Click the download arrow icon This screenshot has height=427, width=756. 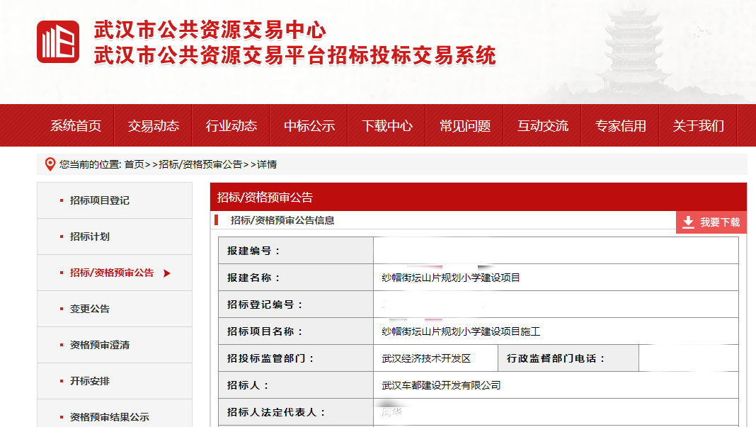tap(688, 222)
